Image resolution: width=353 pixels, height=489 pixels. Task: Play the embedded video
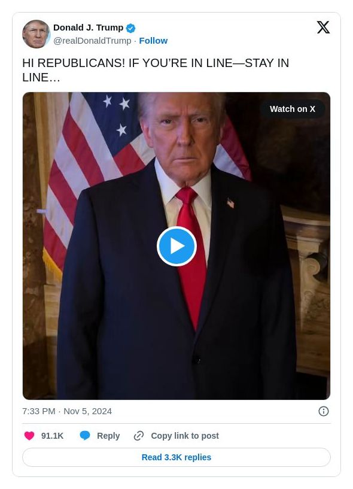(176, 246)
